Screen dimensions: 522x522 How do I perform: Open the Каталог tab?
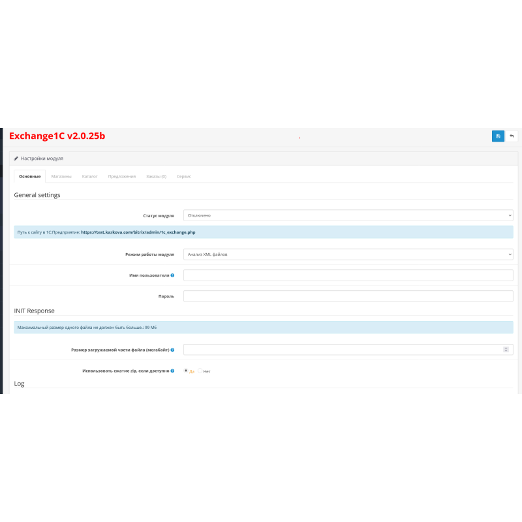click(x=91, y=176)
